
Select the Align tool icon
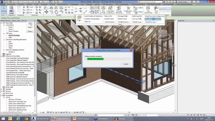pos(46,8)
